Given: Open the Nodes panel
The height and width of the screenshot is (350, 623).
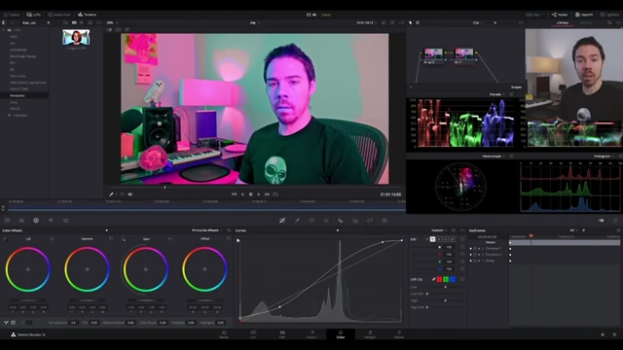Looking at the screenshot, I should click(560, 15).
